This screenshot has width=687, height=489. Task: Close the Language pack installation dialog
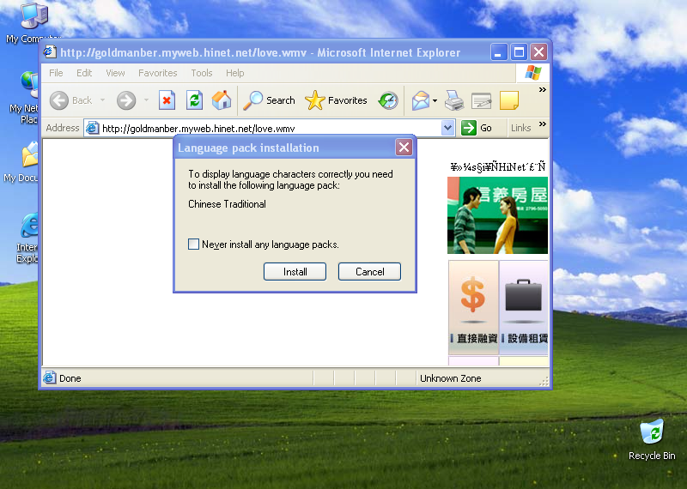click(404, 148)
